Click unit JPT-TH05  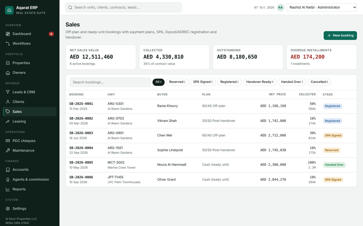point(115,177)
